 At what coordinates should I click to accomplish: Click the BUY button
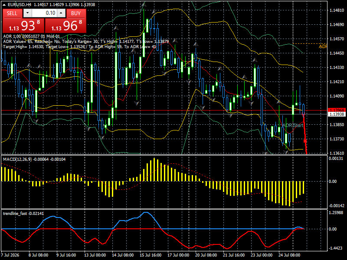pos(76,13)
